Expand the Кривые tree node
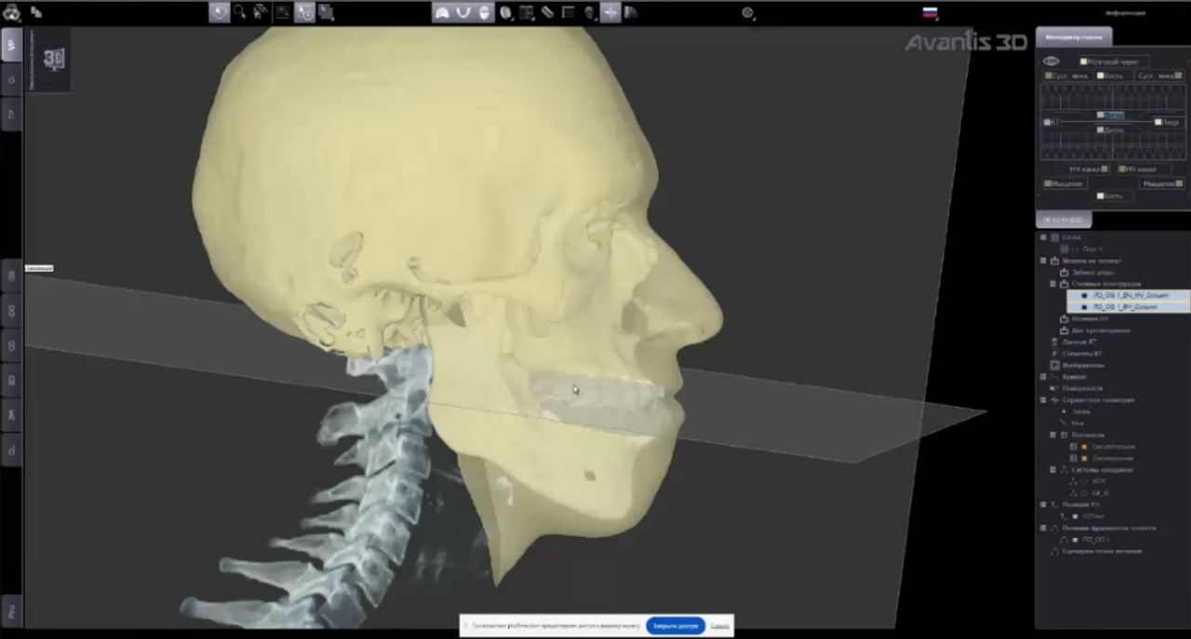Screen dimensions: 1191x639 (1043, 377)
